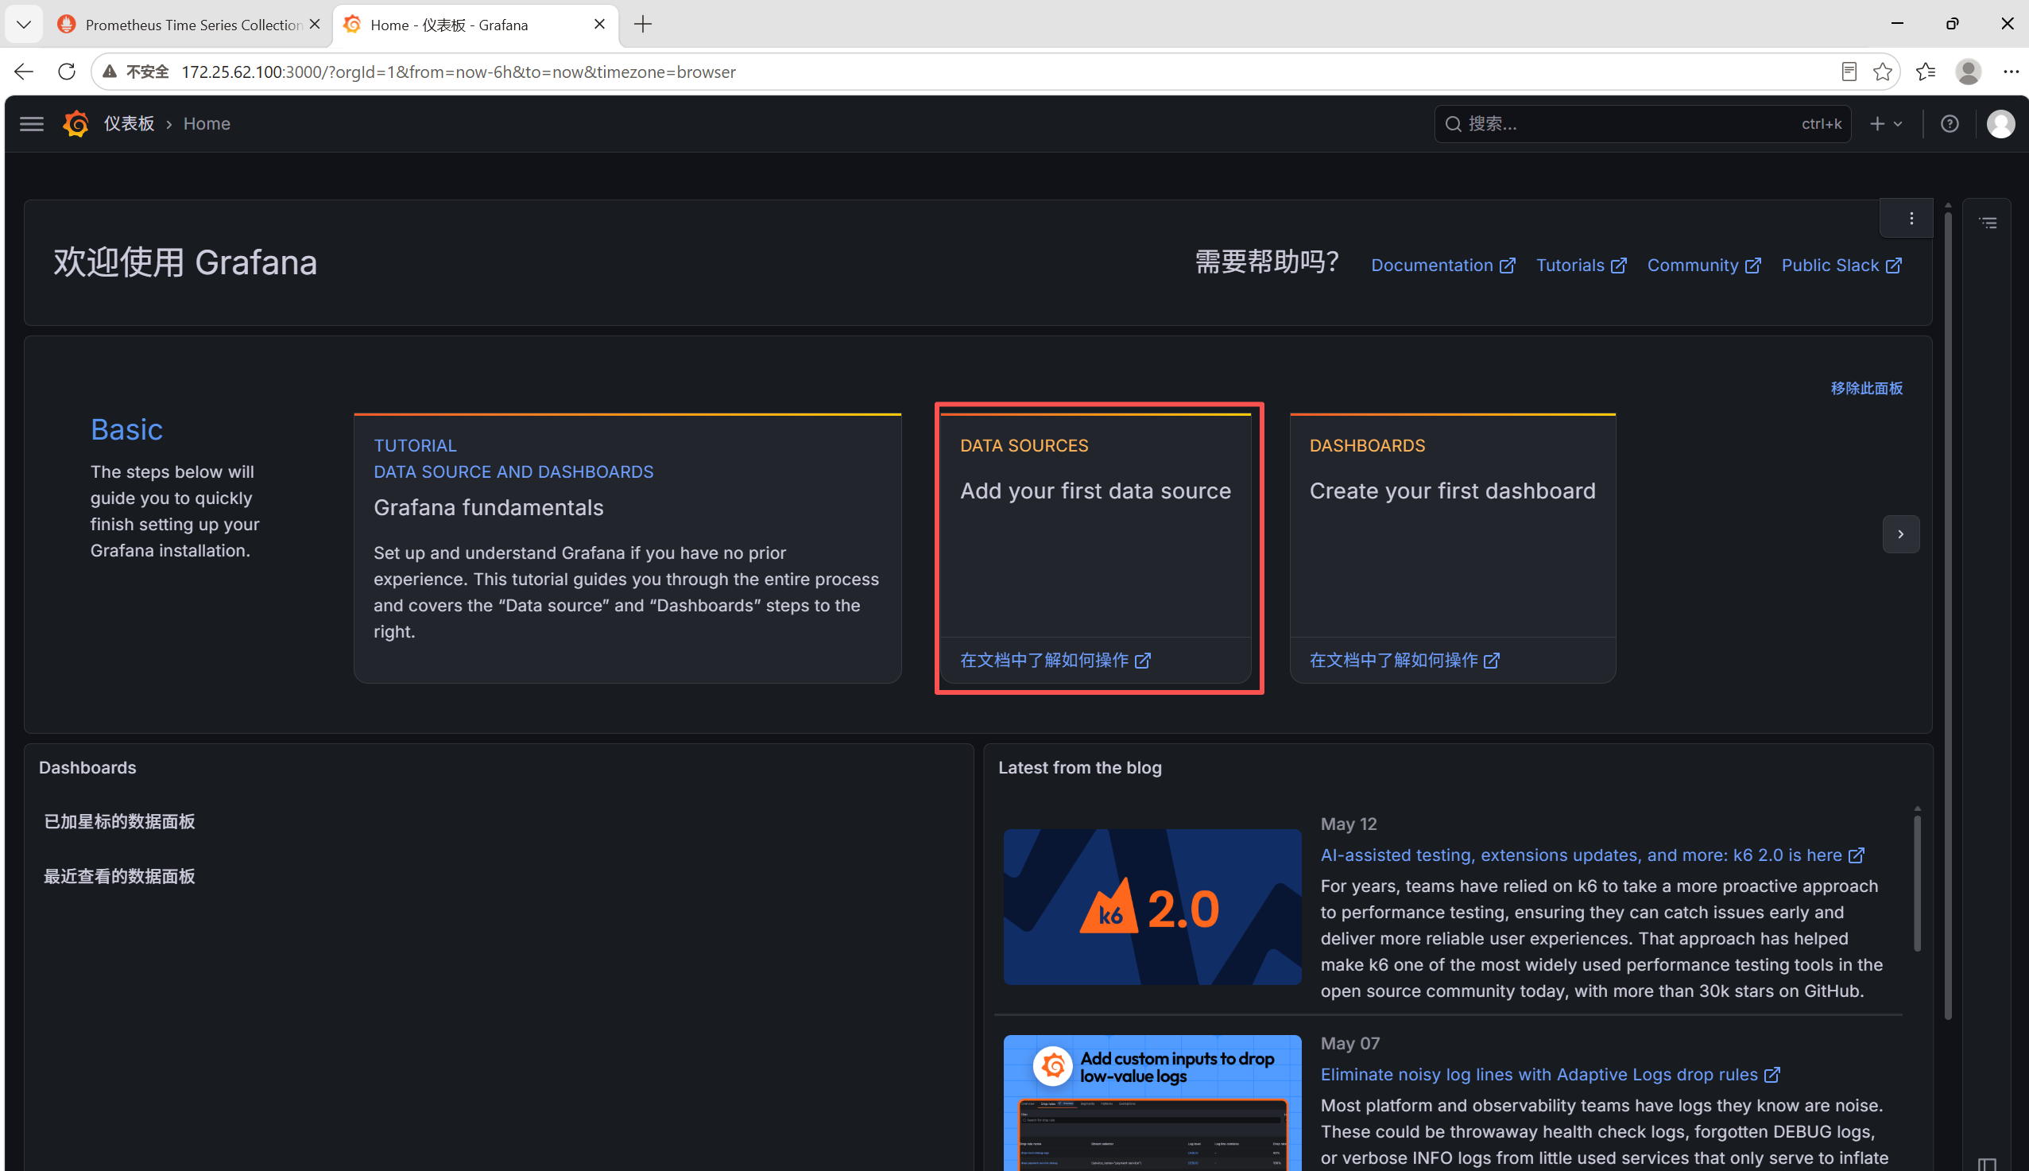Click 移除此面板 to remove panel
The height and width of the screenshot is (1171, 2029).
pyautogui.click(x=1866, y=389)
